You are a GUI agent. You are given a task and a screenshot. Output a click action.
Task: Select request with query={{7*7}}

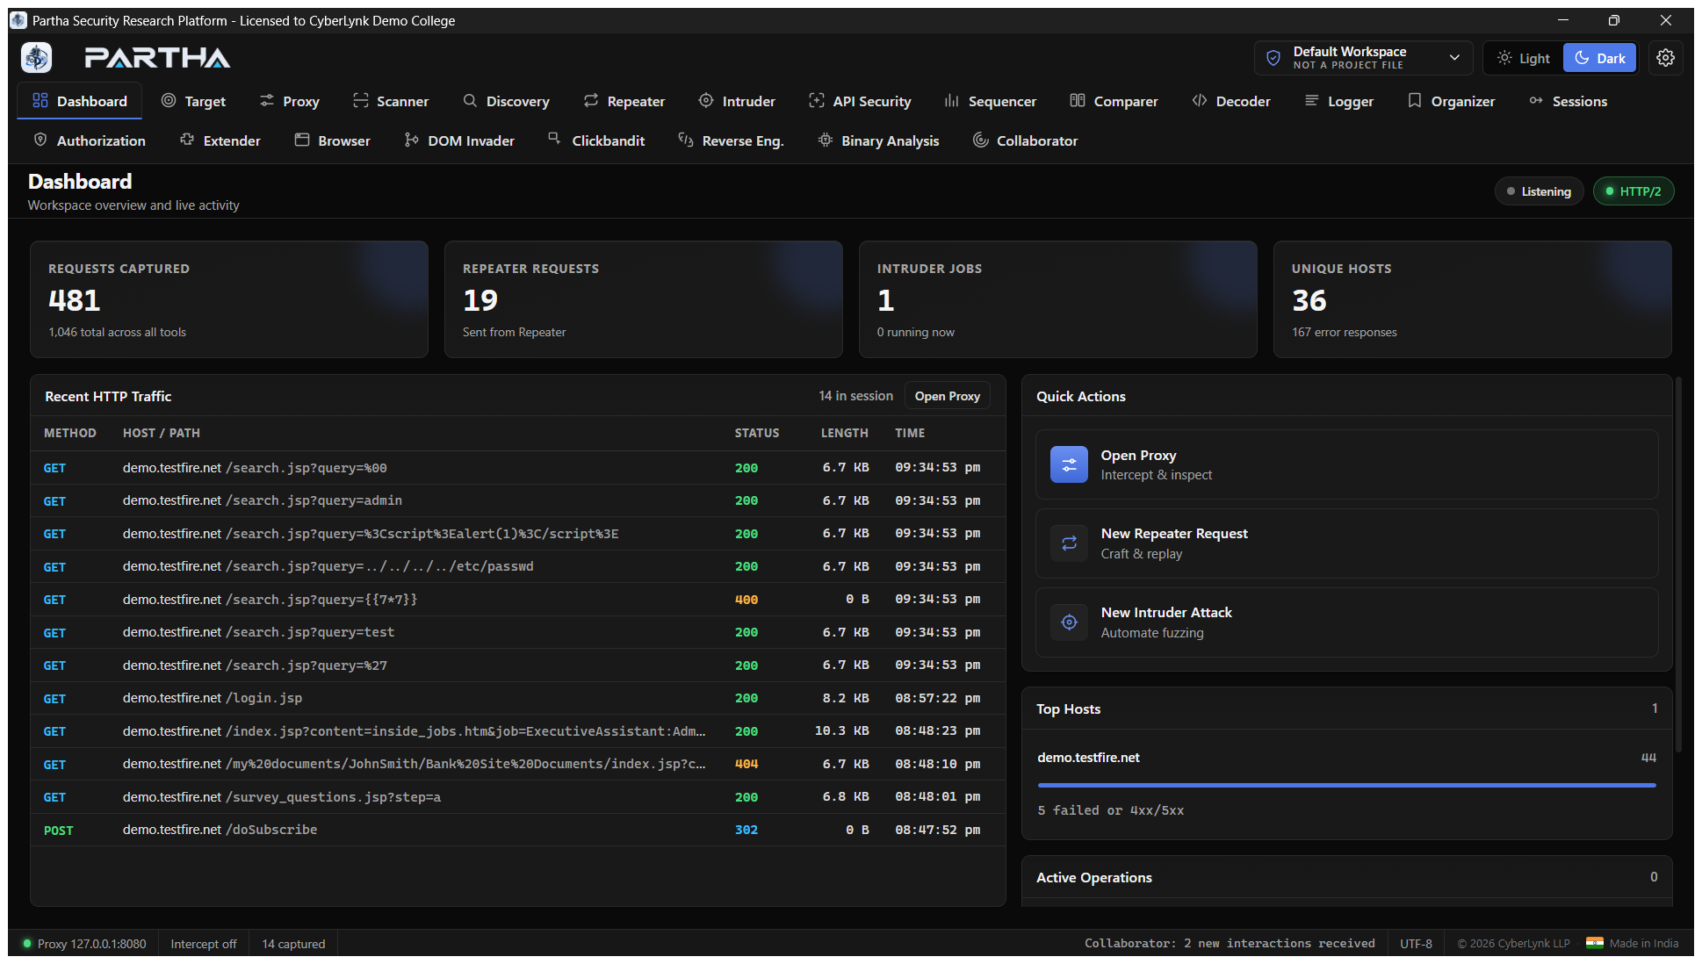click(518, 600)
